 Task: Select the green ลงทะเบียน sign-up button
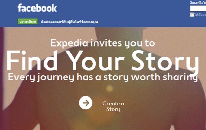pyautogui.click(x=27, y=21)
